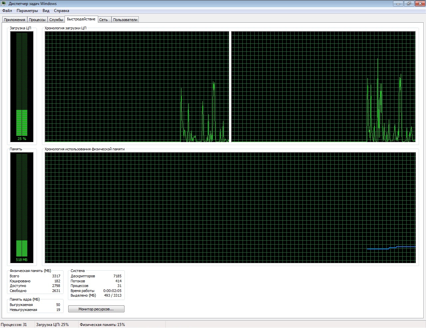Screen dimensions: 426x328
Task: Select the Выделено (МБ) value 493 / 3313
Action: tap(113, 295)
